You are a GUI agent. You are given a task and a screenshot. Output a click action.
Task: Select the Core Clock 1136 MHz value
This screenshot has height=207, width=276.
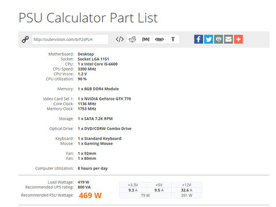click(x=87, y=104)
